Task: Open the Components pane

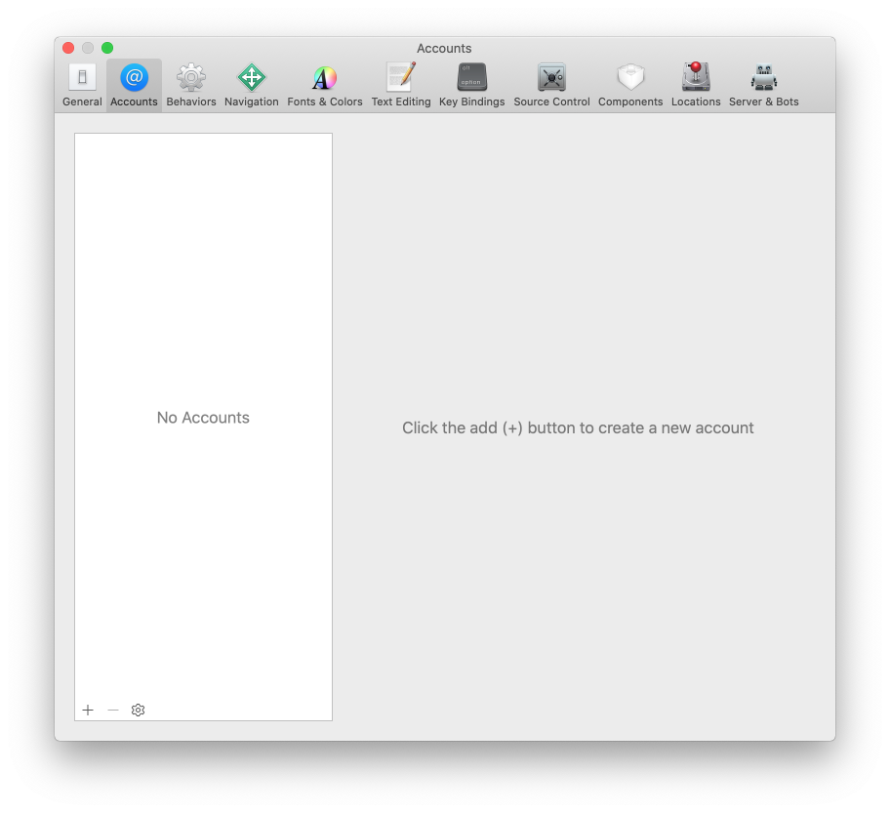Action: [630, 85]
